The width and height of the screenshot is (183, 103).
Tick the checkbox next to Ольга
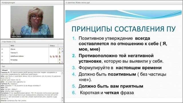[2, 49]
